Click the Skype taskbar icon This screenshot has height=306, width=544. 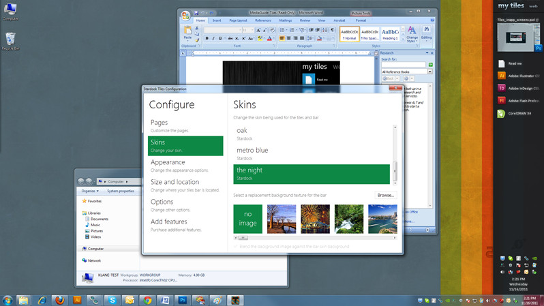[x=112, y=300]
